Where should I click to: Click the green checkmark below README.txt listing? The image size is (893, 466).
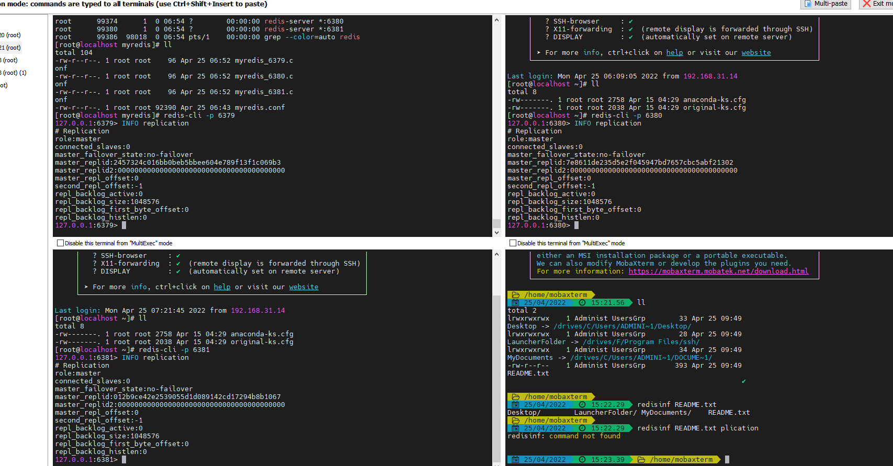click(743, 381)
